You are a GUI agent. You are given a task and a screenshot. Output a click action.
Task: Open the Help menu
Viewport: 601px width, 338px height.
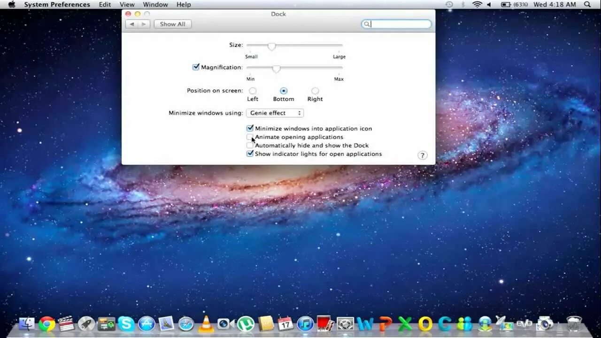pyautogui.click(x=184, y=4)
